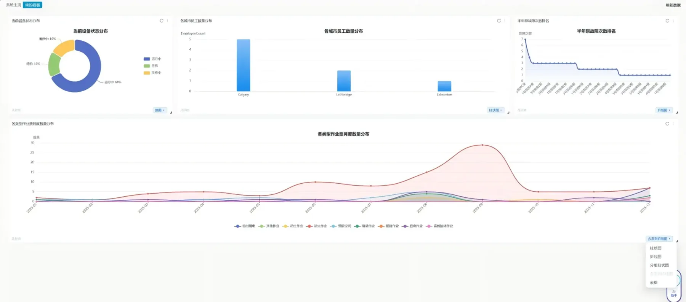The height and width of the screenshot is (302, 686).
Task: Toggle 动火作业 series in line chart legend
Action: pos(317,226)
